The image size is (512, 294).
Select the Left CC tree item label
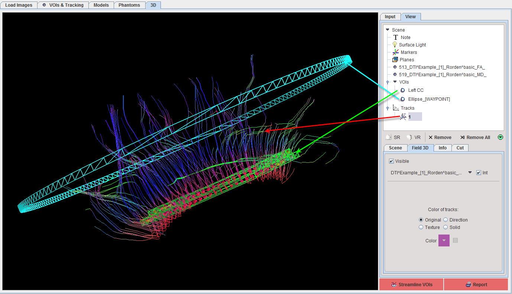pyautogui.click(x=416, y=90)
